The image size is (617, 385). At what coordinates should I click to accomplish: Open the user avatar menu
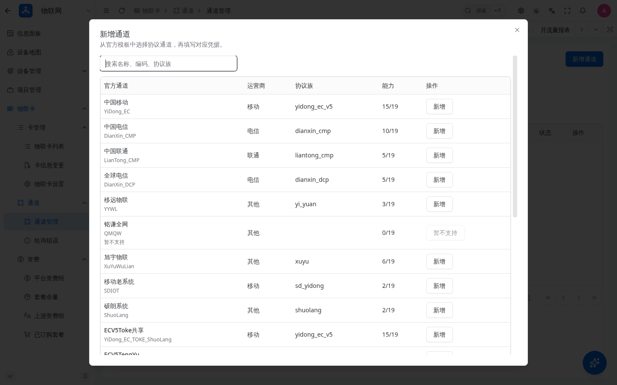pos(604,11)
